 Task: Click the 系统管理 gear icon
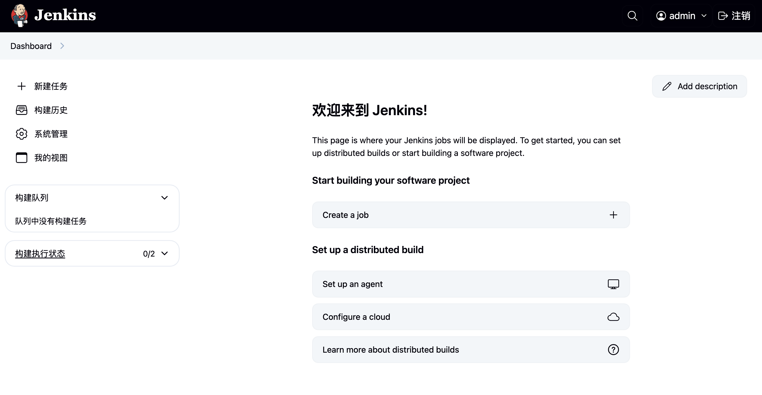(x=21, y=134)
